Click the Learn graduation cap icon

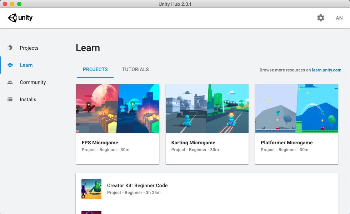click(x=10, y=65)
